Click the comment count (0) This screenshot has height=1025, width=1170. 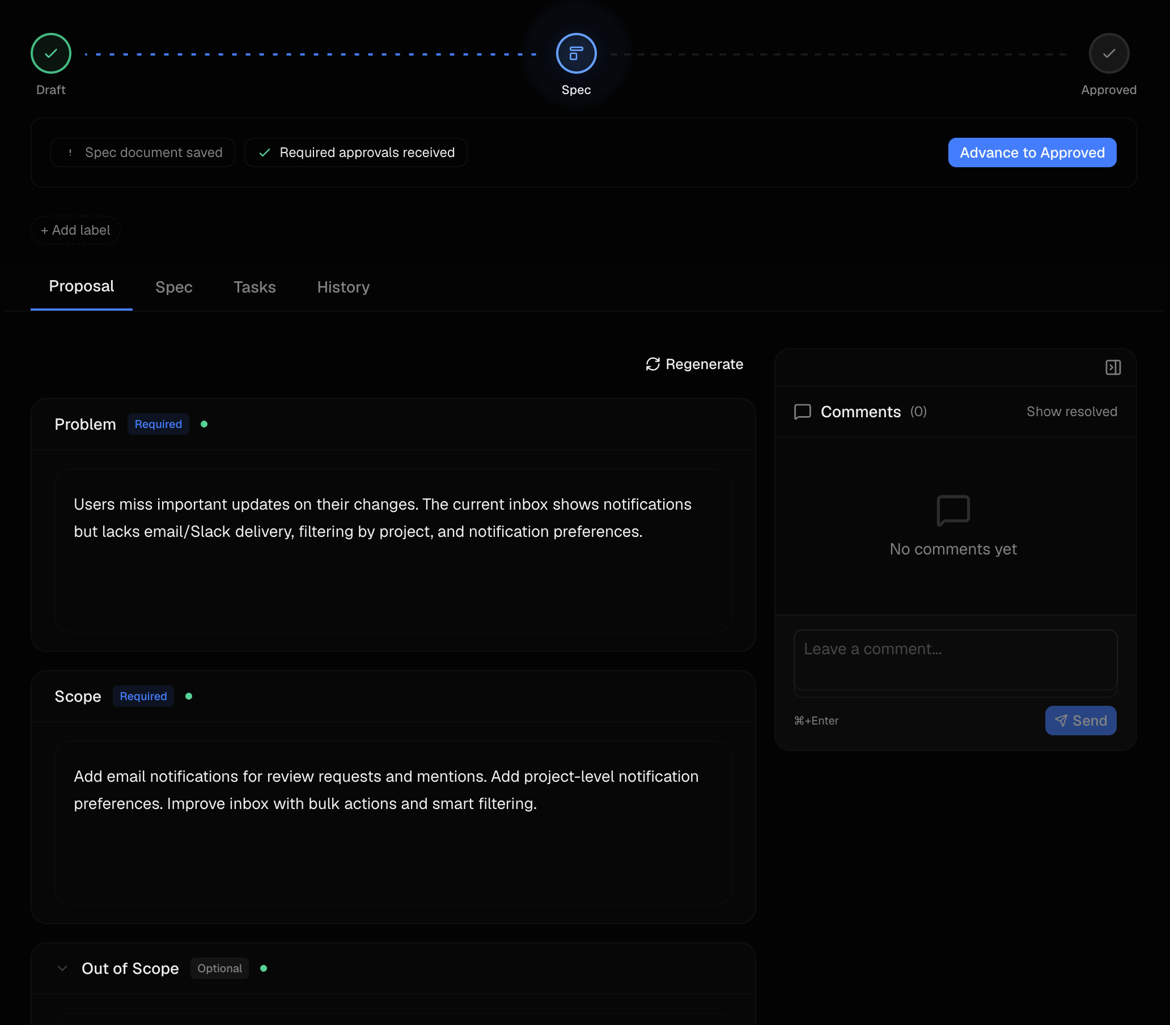[x=918, y=412]
